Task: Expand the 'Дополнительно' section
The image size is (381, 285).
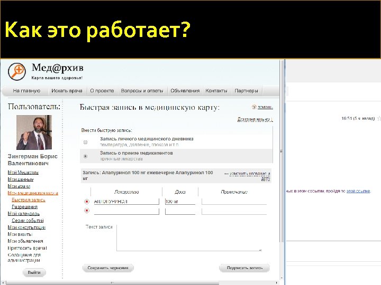Action: [x=255, y=119]
